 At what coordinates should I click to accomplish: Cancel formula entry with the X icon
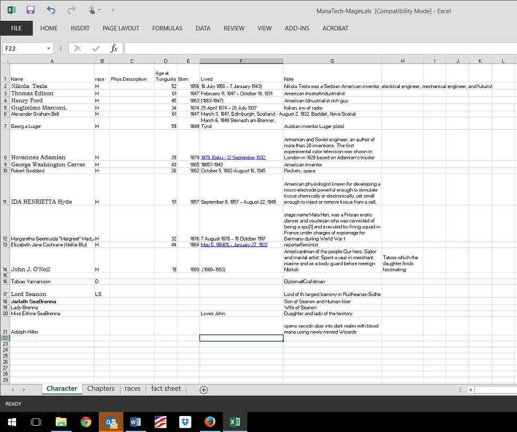(78, 49)
